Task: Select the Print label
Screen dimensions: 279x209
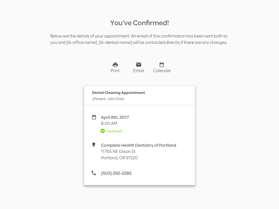Action: pyautogui.click(x=115, y=71)
